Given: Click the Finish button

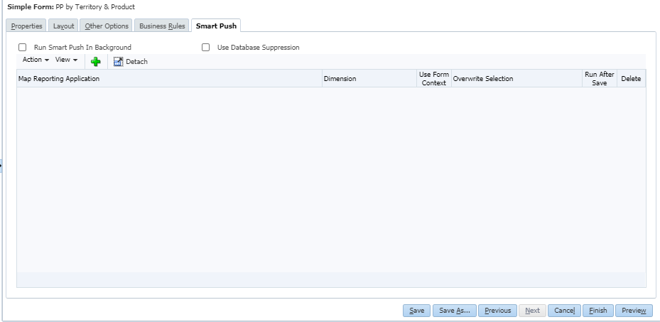Looking at the screenshot, I should tap(597, 311).
